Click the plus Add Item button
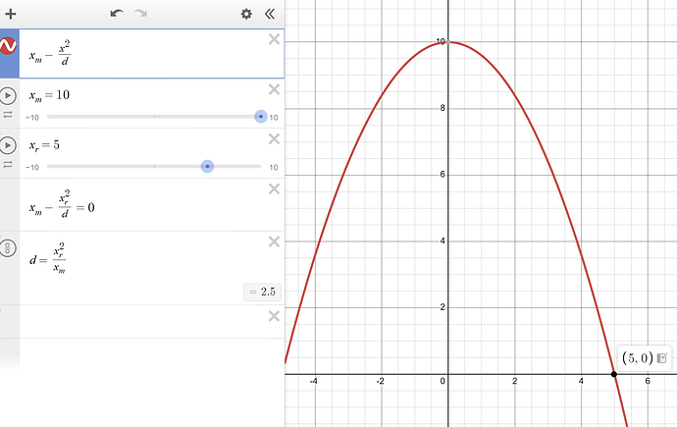The image size is (677, 427). point(11,14)
